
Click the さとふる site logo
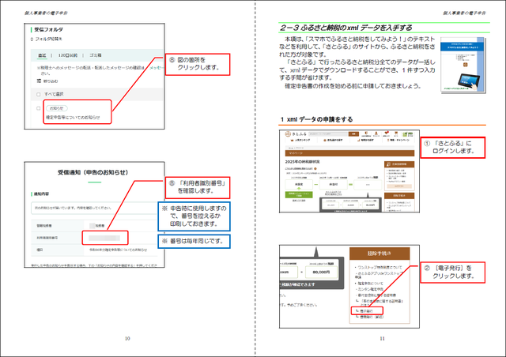296,133
